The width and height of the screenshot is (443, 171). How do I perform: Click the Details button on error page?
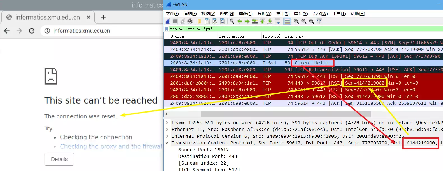click(x=59, y=159)
